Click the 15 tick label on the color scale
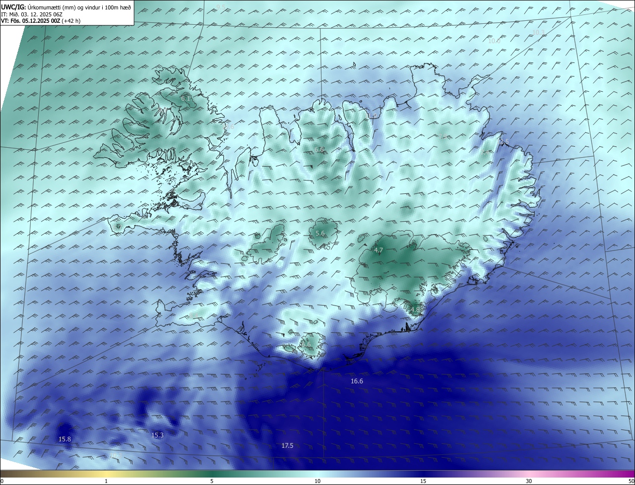The image size is (635, 485). (423, 481)
